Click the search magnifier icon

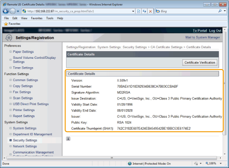click(x=220, y=11)
